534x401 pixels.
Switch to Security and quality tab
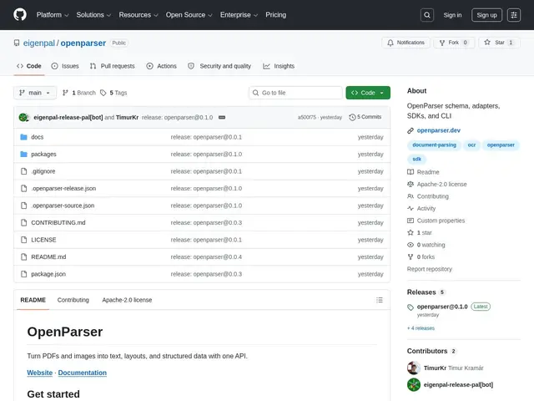(219, 66)
